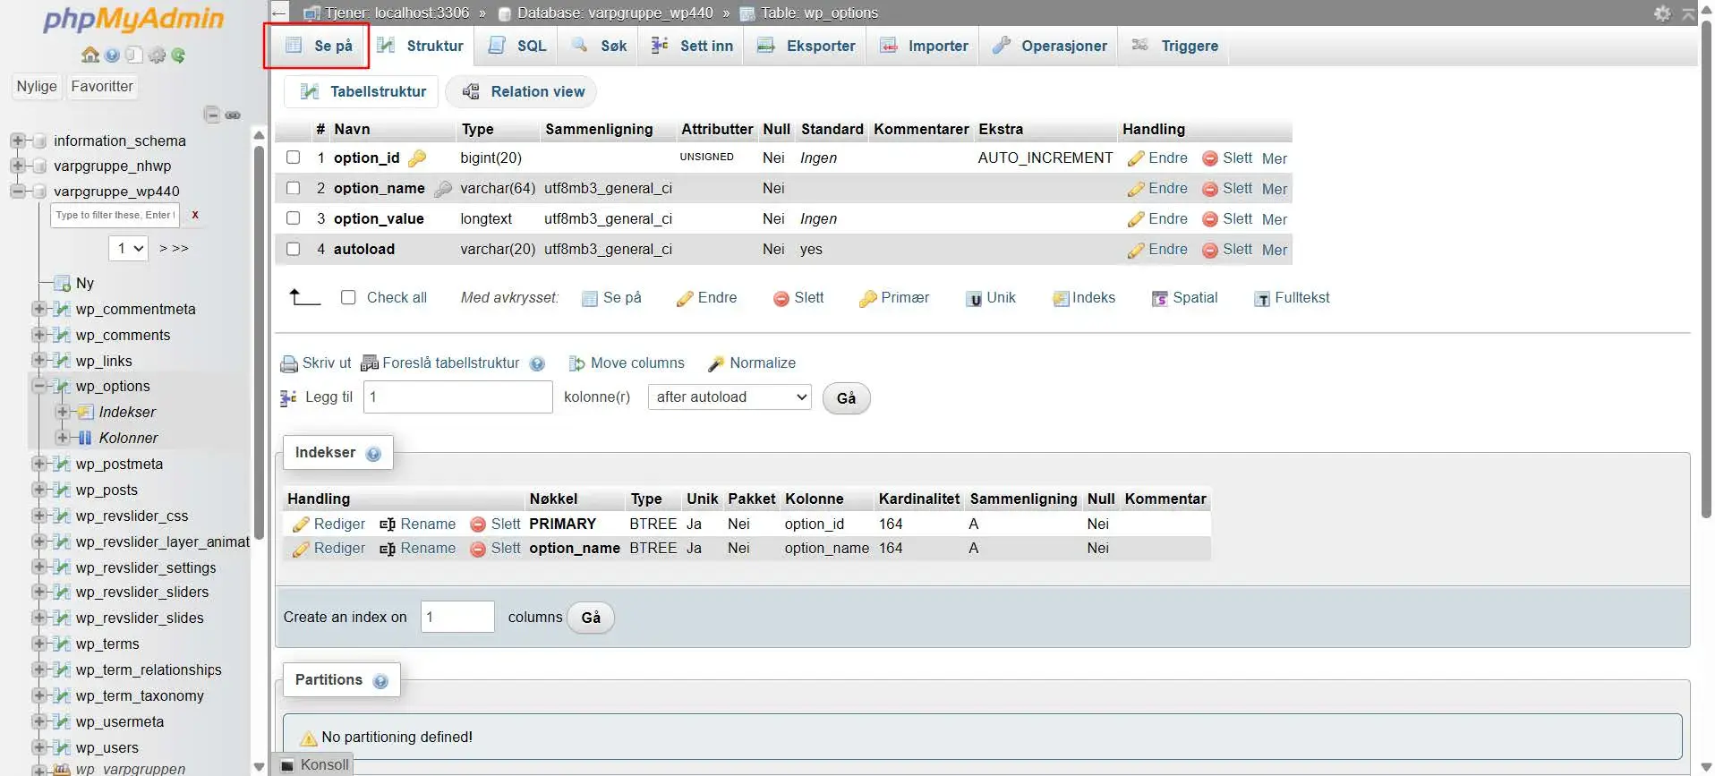The width and height of the screenshot is (1715, 776).
Task: Open the page number dropdown in sidebar
Action: pos(128,248)
